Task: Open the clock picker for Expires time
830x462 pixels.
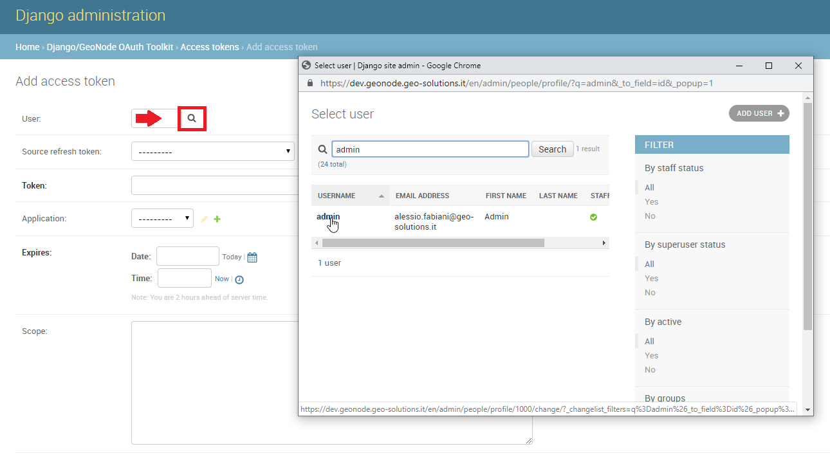Action: [239, 279]
